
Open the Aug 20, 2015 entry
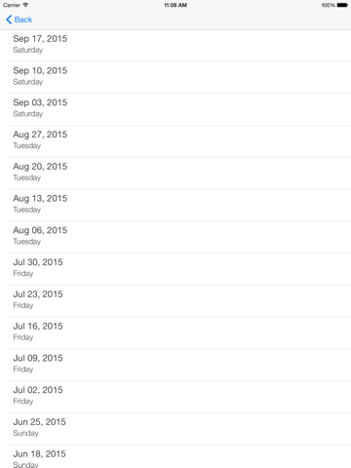[175, 173]
